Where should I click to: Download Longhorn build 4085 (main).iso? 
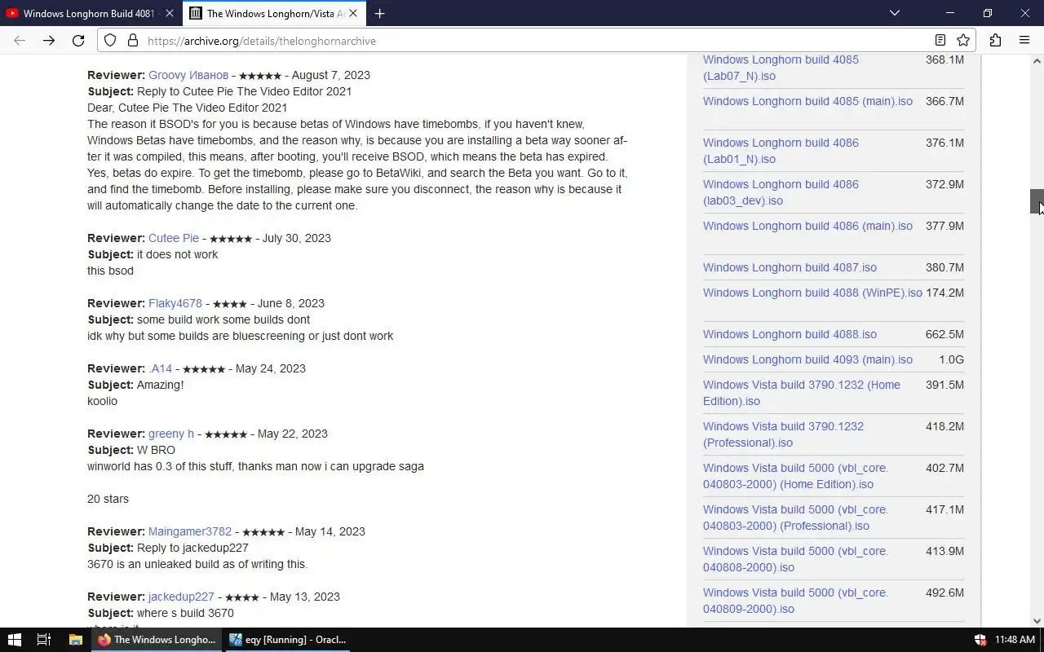[807, 101]
